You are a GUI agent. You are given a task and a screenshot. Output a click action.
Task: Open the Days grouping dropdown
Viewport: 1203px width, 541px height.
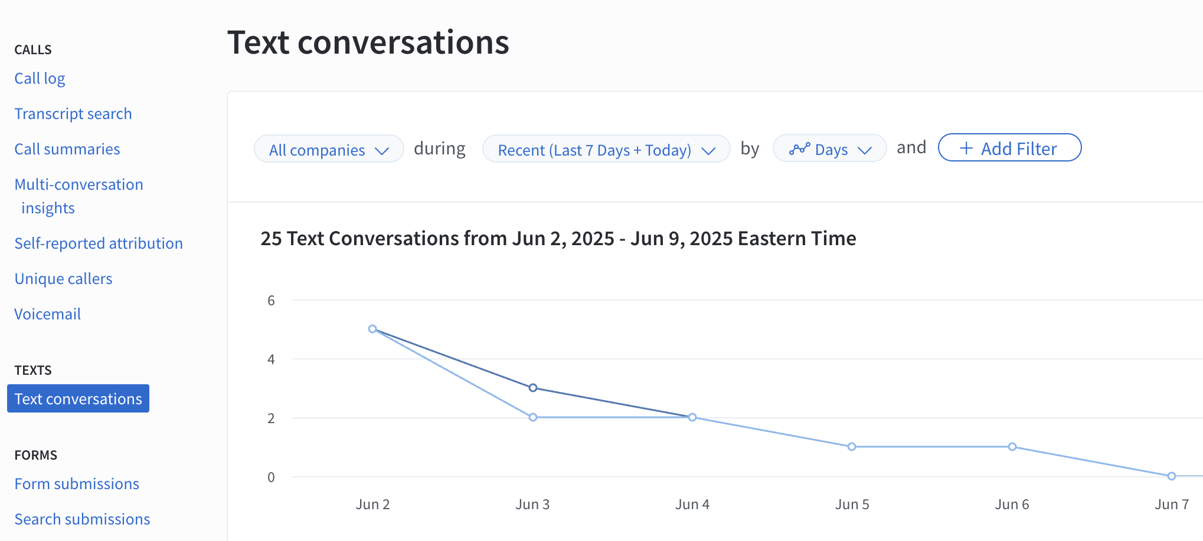[x=829, y=149]
